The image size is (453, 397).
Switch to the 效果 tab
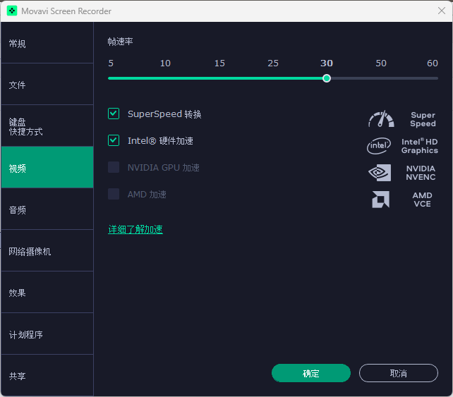click(47, 293)
